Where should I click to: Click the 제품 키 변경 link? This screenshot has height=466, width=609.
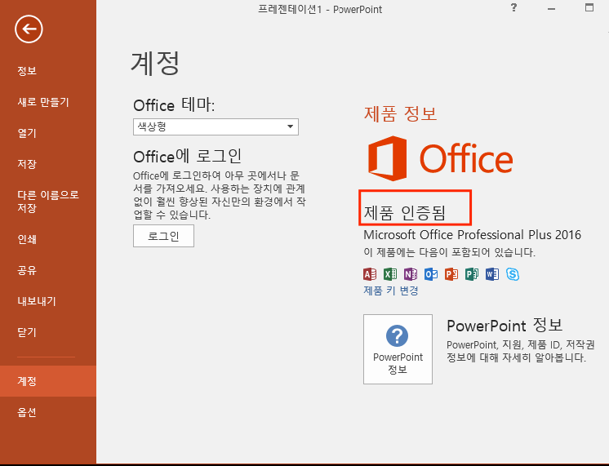(391, 291)
